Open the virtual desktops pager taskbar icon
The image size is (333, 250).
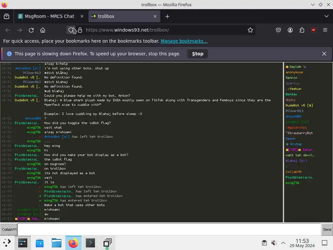(107, 243)
